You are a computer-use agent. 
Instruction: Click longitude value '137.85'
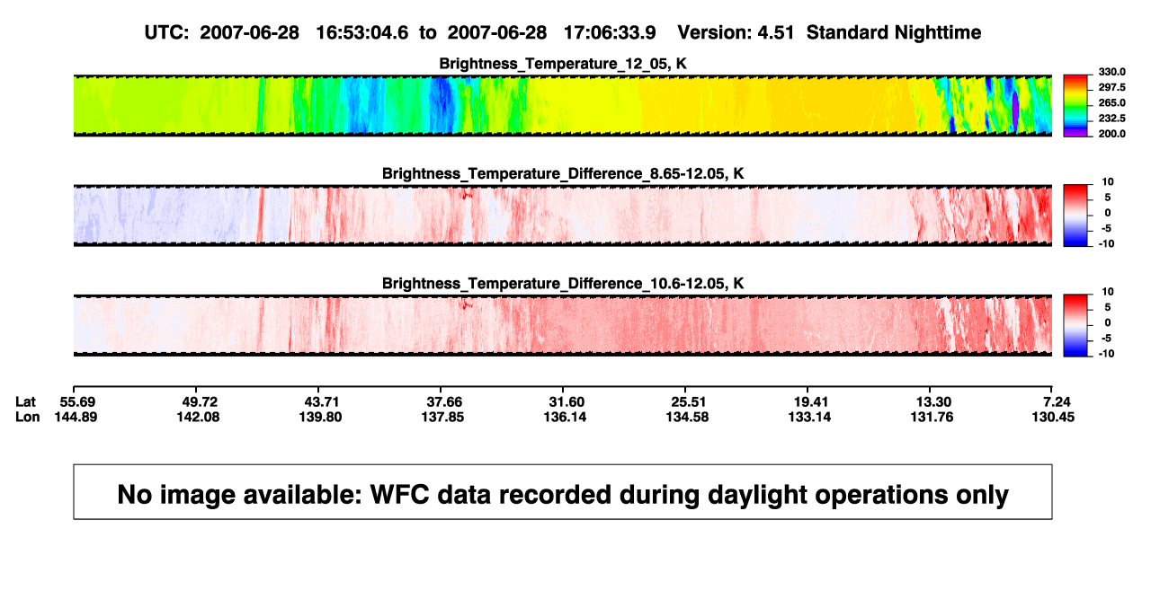(x=442, y=417)
